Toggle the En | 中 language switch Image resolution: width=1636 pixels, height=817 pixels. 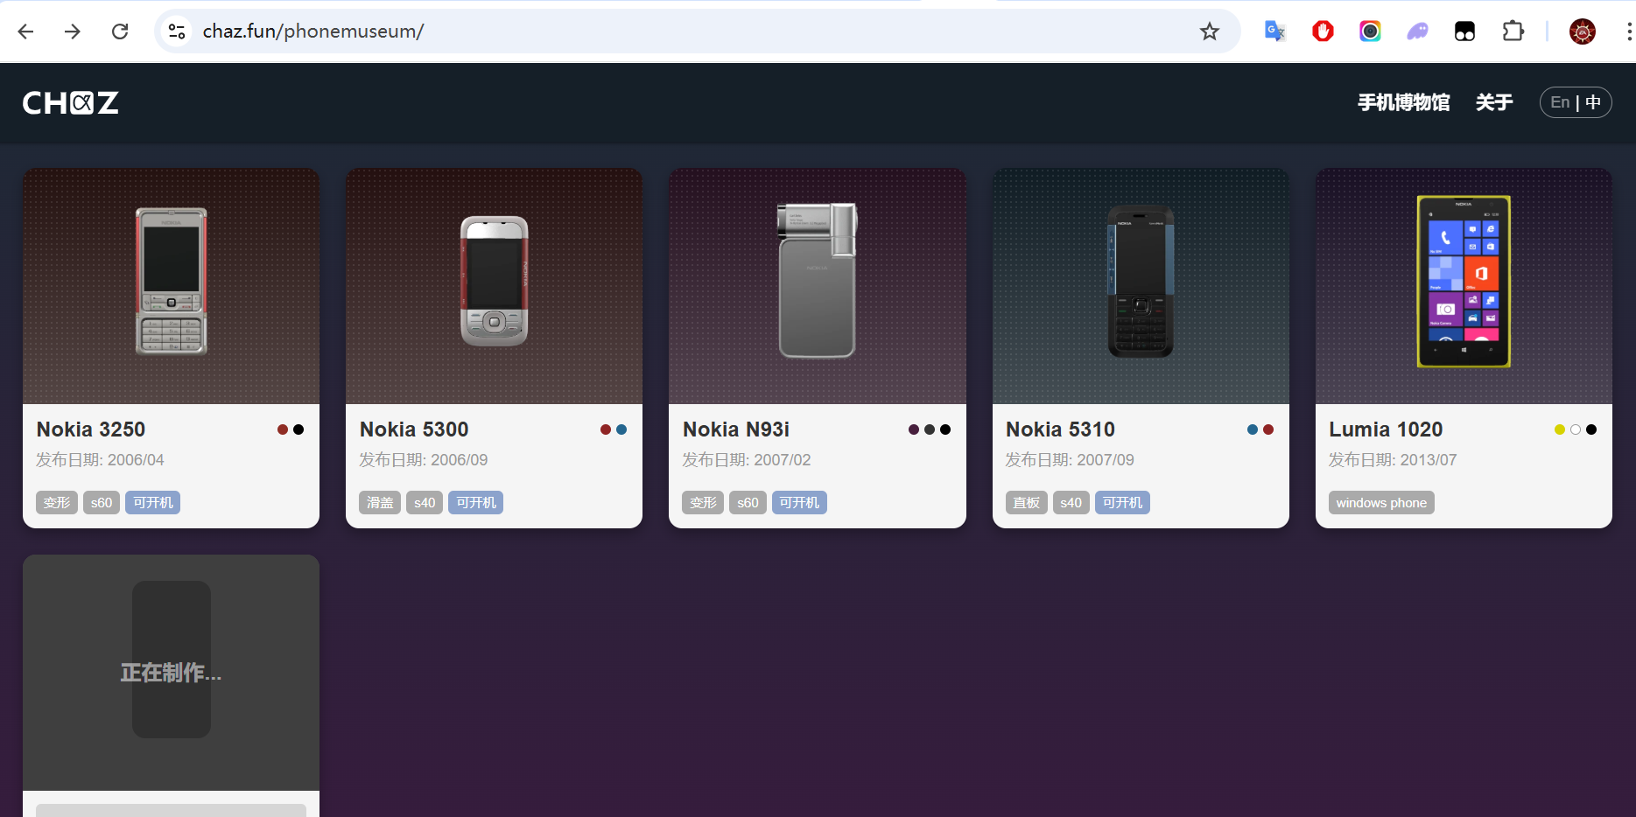pyautogui.click(x=1576, y=102)
